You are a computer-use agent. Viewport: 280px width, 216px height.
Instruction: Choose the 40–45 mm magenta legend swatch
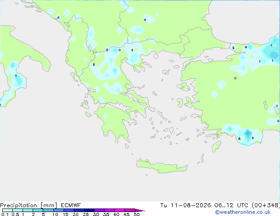pos(120,210)
